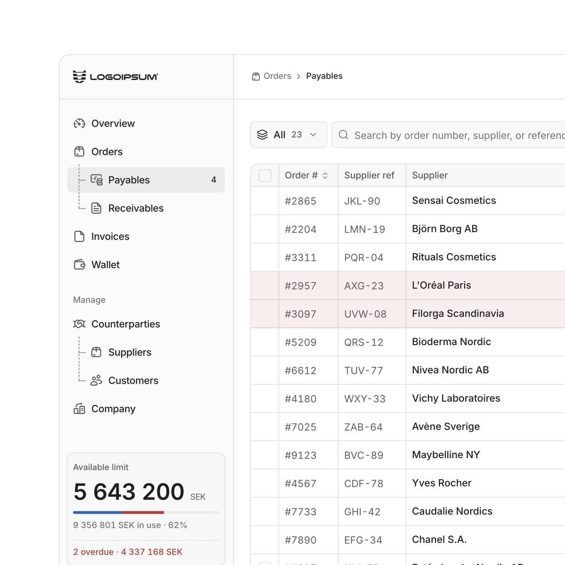
Task: Sort by Order # using sort arrows
Action: click(325, 175)
